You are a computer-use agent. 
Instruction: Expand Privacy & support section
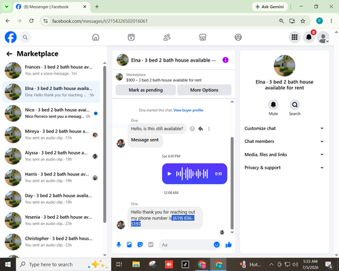click(284, 167)
